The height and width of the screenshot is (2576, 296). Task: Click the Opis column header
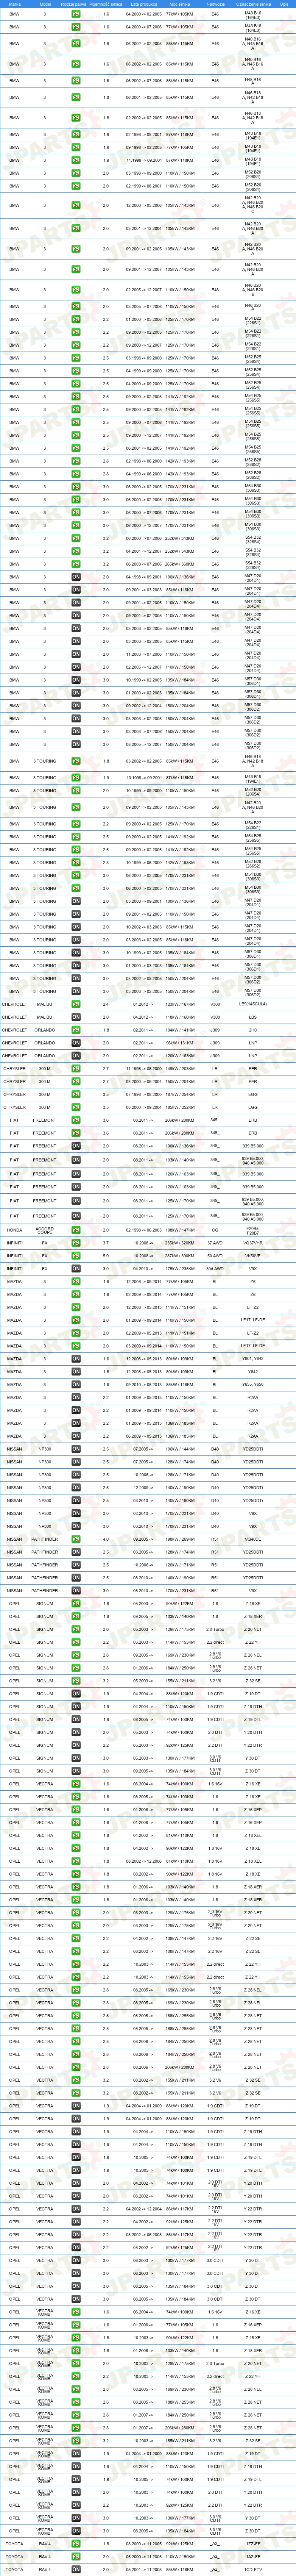click(x=284, y=4)
